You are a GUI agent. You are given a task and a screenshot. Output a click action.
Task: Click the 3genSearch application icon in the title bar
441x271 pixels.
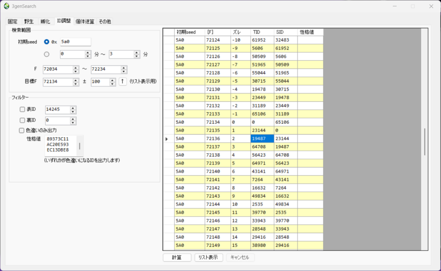click(x=6, y=6)
